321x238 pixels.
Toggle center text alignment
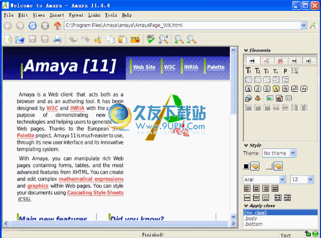tap(257, 188)
